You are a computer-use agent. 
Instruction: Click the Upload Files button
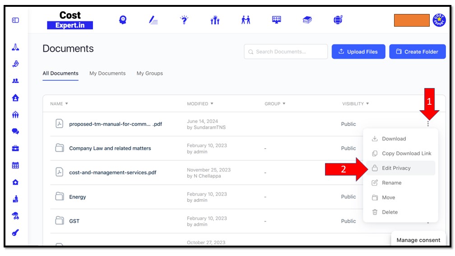point(358,51)
